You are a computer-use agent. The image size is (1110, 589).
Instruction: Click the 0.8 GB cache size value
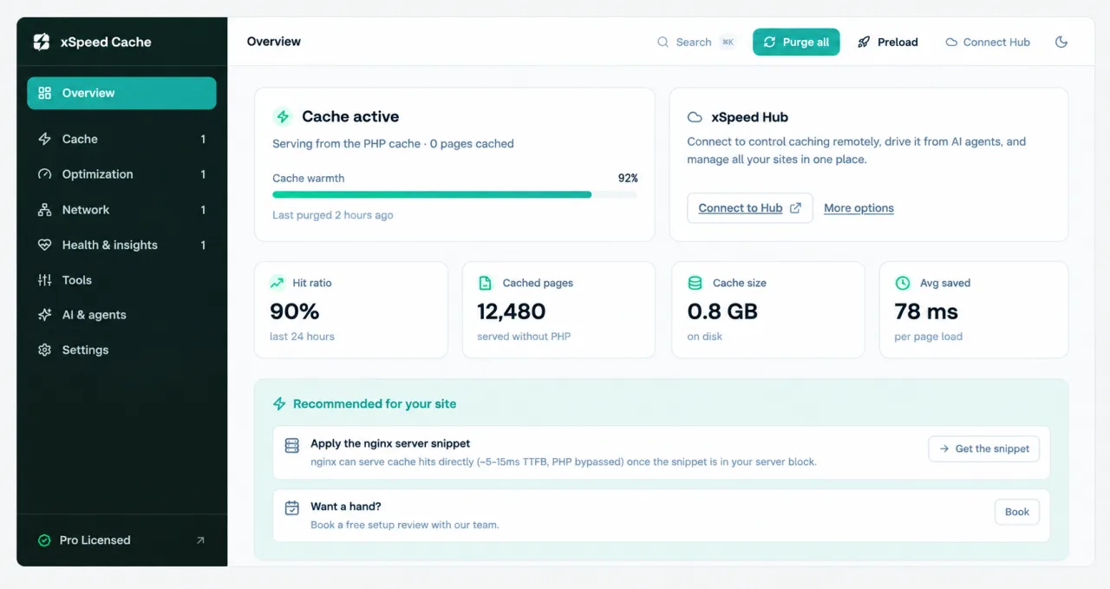coord(722,311)
